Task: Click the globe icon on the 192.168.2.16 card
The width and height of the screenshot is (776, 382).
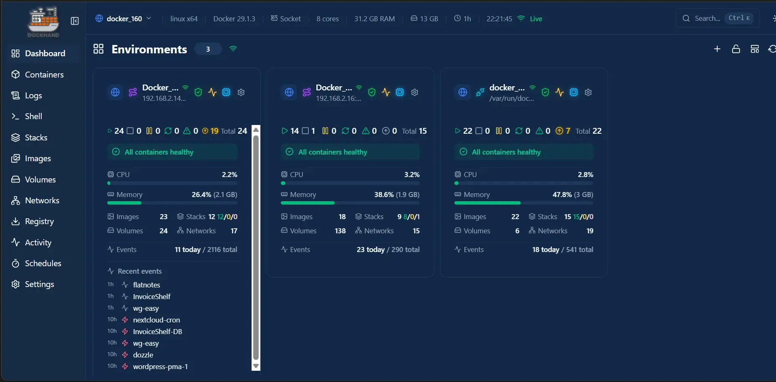Action: click(x=289, y=92)
